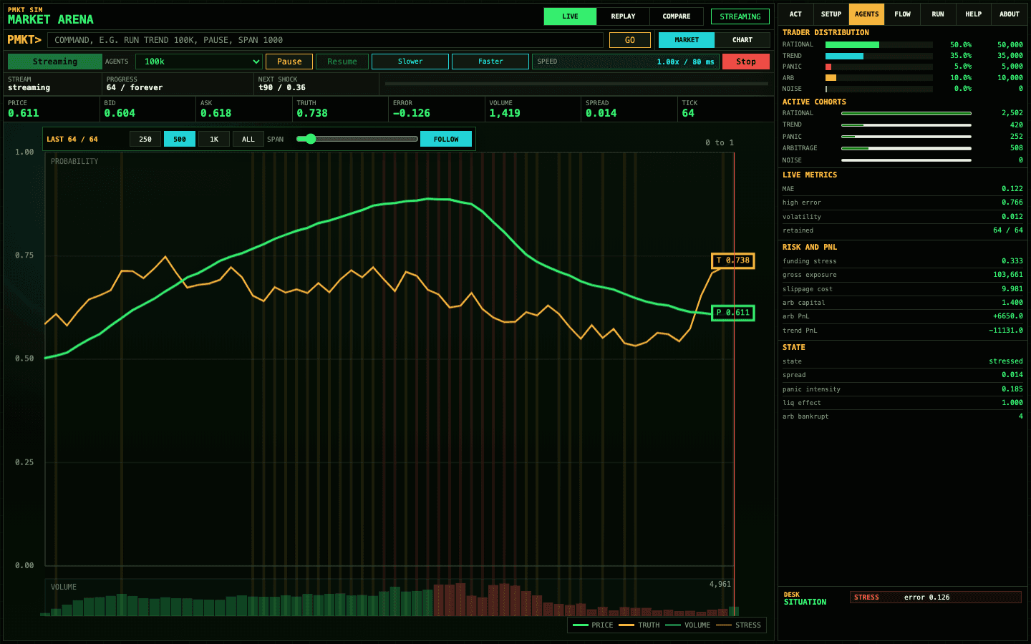Click the trend PnL -11131.0 row

[903, 331]
